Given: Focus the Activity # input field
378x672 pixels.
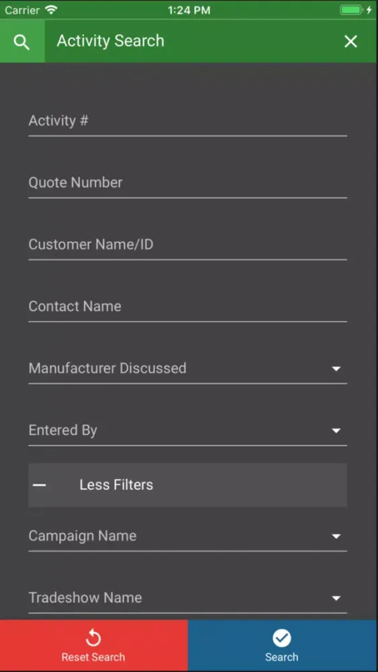Looking at the screenshot, I should pyautogui.click(x=187, y=121).
